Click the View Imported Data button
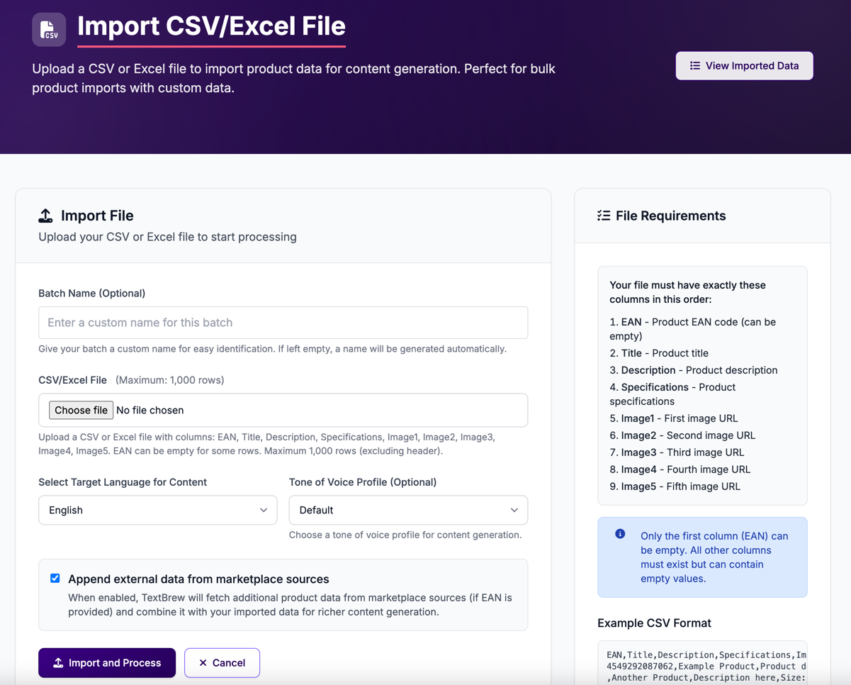Screen dimensions: 851x685 [744, 65]
